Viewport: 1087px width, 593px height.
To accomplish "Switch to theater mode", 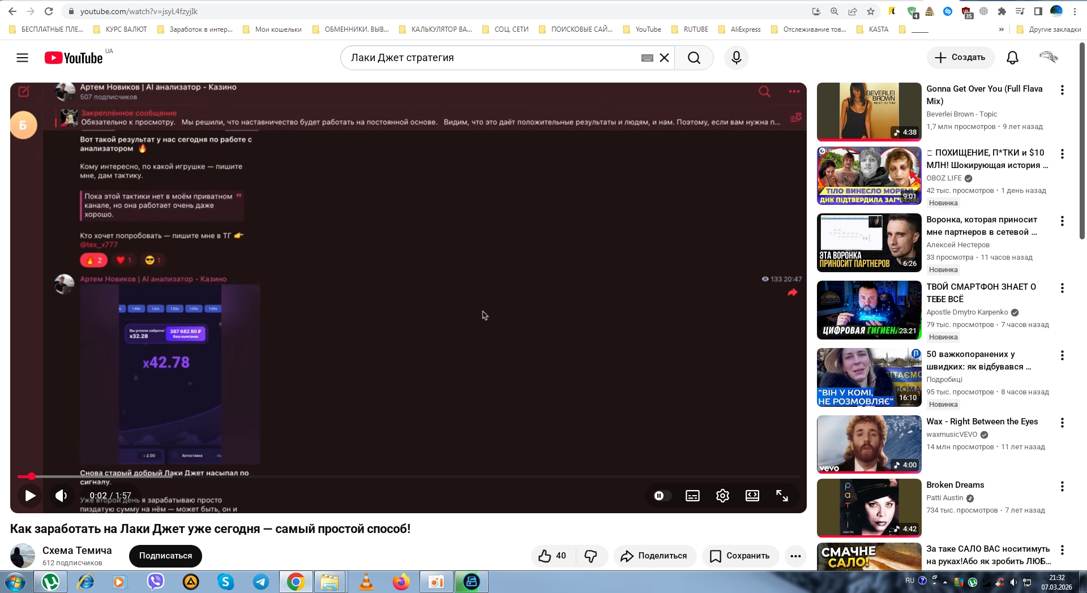I will click(752, 496).
